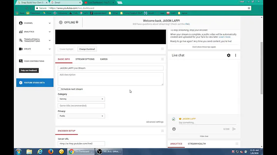Viewport: 277px width, 155px height.
Task: Click the Game title input field
Action: tap(81, 106)
